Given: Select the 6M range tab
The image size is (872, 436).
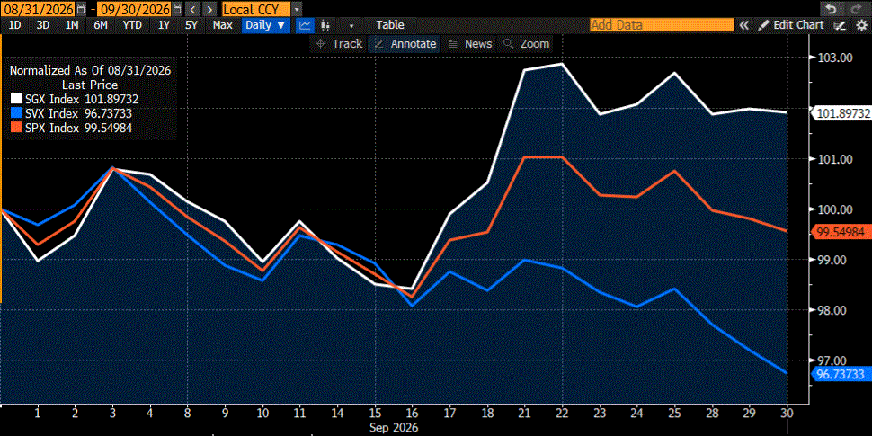Looking at the screenshot, I should (x=101, y=25).
